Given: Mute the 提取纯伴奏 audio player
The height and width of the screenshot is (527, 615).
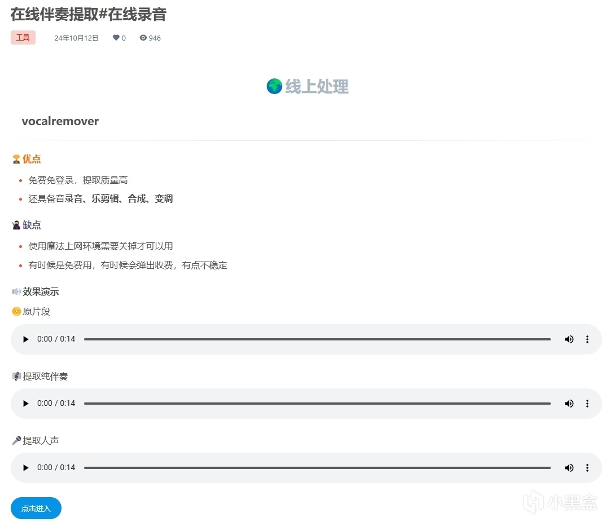Looking at the screenshot, I should click(x=569, y=403).
